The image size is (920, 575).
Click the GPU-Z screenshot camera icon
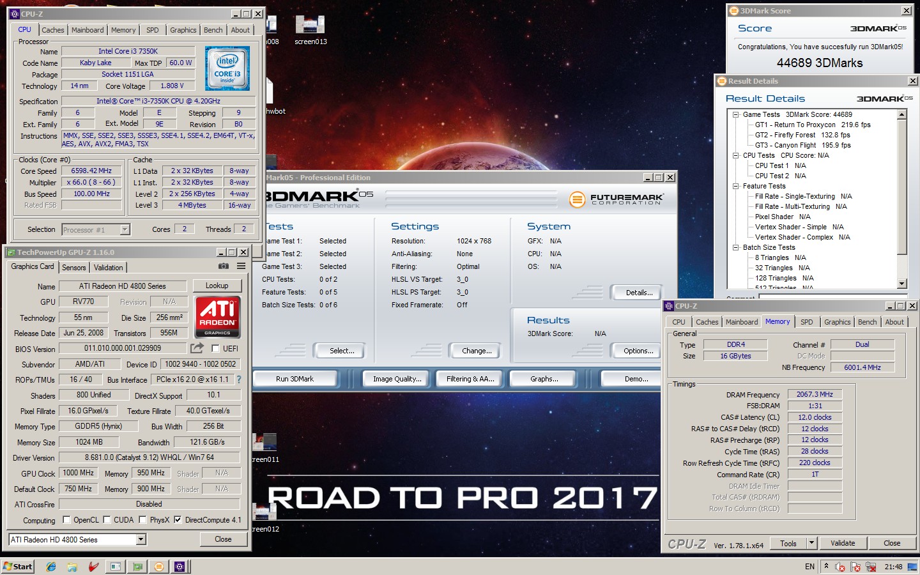[224, 266]
